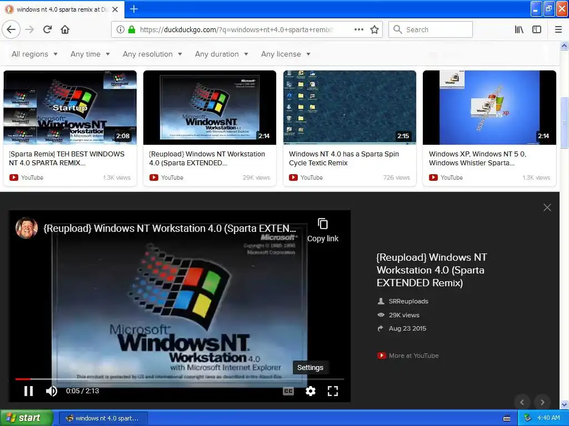Screen dimensions: 569x426
Task: Click the 'Aug 23 2015' upload date
Action: click(x=407, y=328)
